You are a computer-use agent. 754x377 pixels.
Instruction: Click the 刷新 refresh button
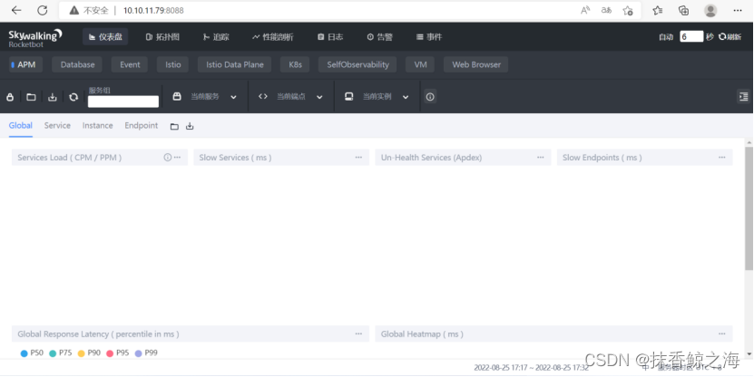pos(730,37)
